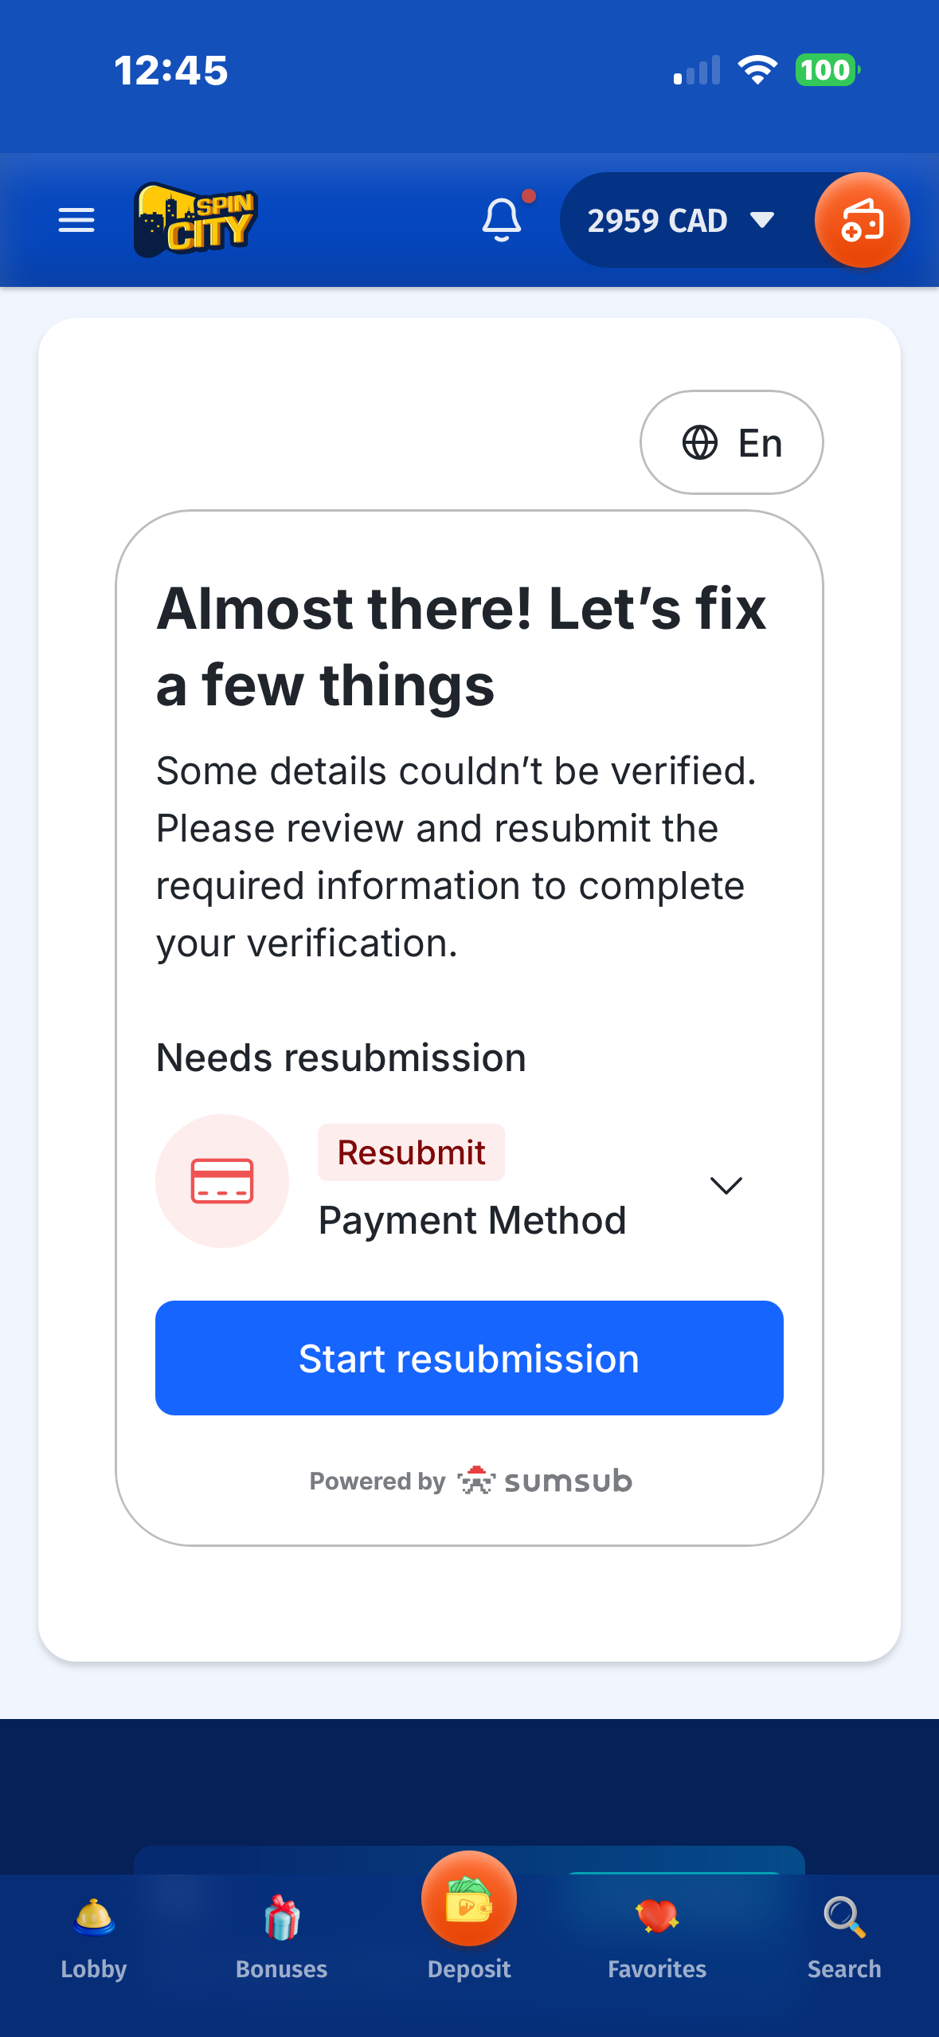The width and height of the screenshot is (939, 2037).
Task: Open the hamburger menu
Action: pos(76,220)
